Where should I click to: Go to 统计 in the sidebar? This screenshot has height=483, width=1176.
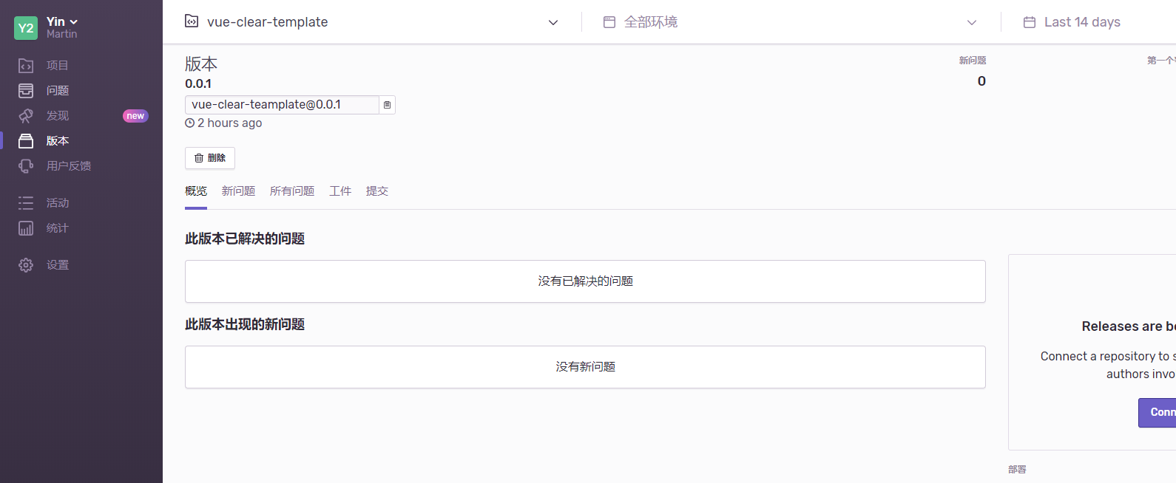tap(58, 228)
